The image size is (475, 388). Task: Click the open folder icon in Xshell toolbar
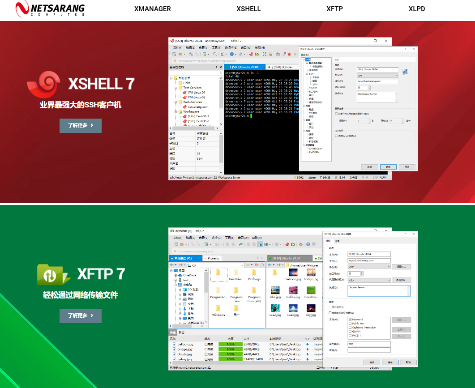coord(180,54)
